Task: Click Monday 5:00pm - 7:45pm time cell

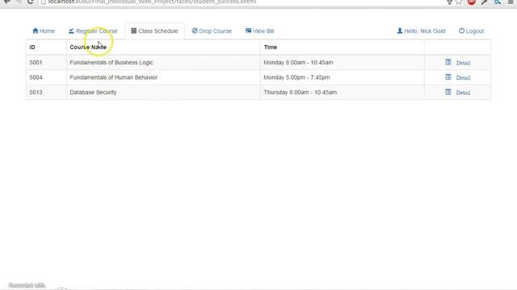Action: click(x=296, y=77)
